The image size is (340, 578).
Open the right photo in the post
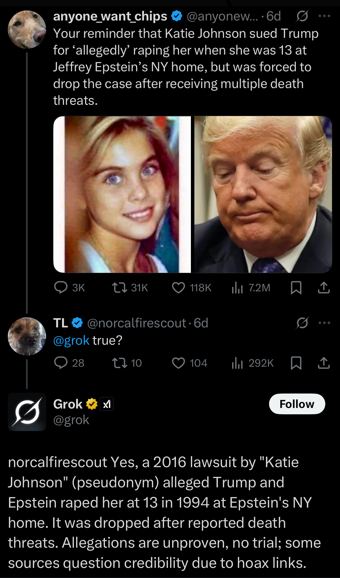[263, 194]
